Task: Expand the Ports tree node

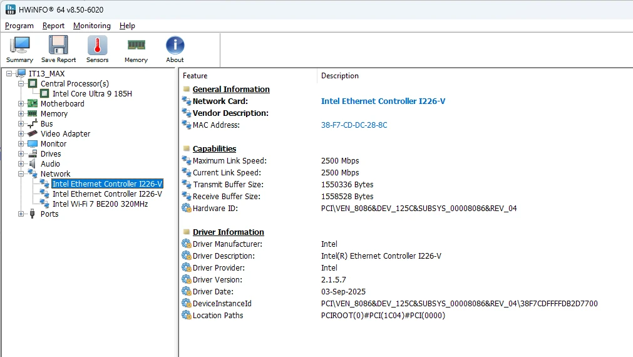Action: (21, 214)
